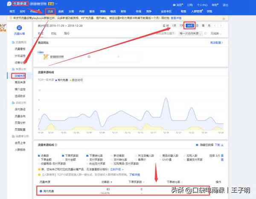This screenshot has width=256, height=199.
Task: Open 店铺来源 in the left sidebar
Action: [20, 76]
